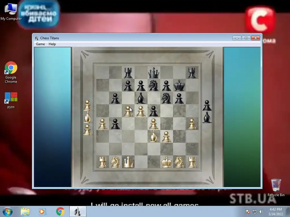The image size is (290, 217).
Task: Close the Chess Titans window
Action: tap(256, 38)
